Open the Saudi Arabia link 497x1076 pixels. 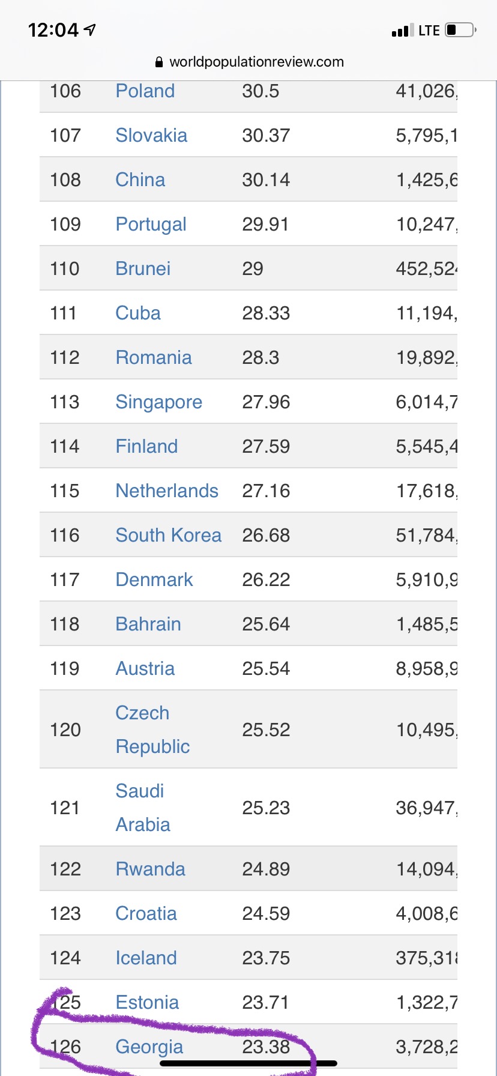pyautogui.click(x=143, y=808)
